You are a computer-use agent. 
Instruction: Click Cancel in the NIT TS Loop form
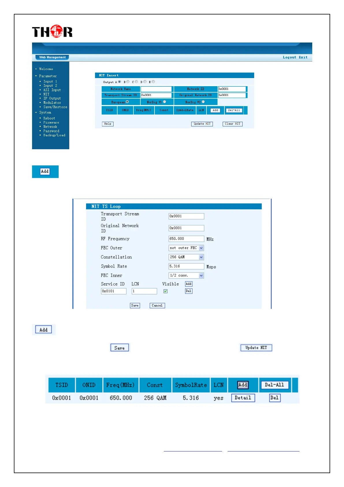coord(157,305)
